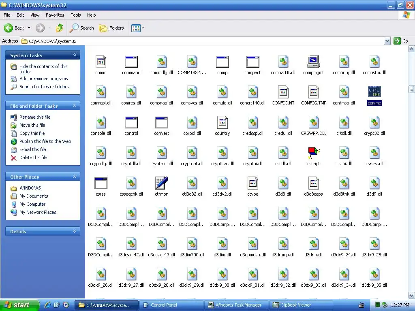Select the crypt32.dll file icon

374,122
